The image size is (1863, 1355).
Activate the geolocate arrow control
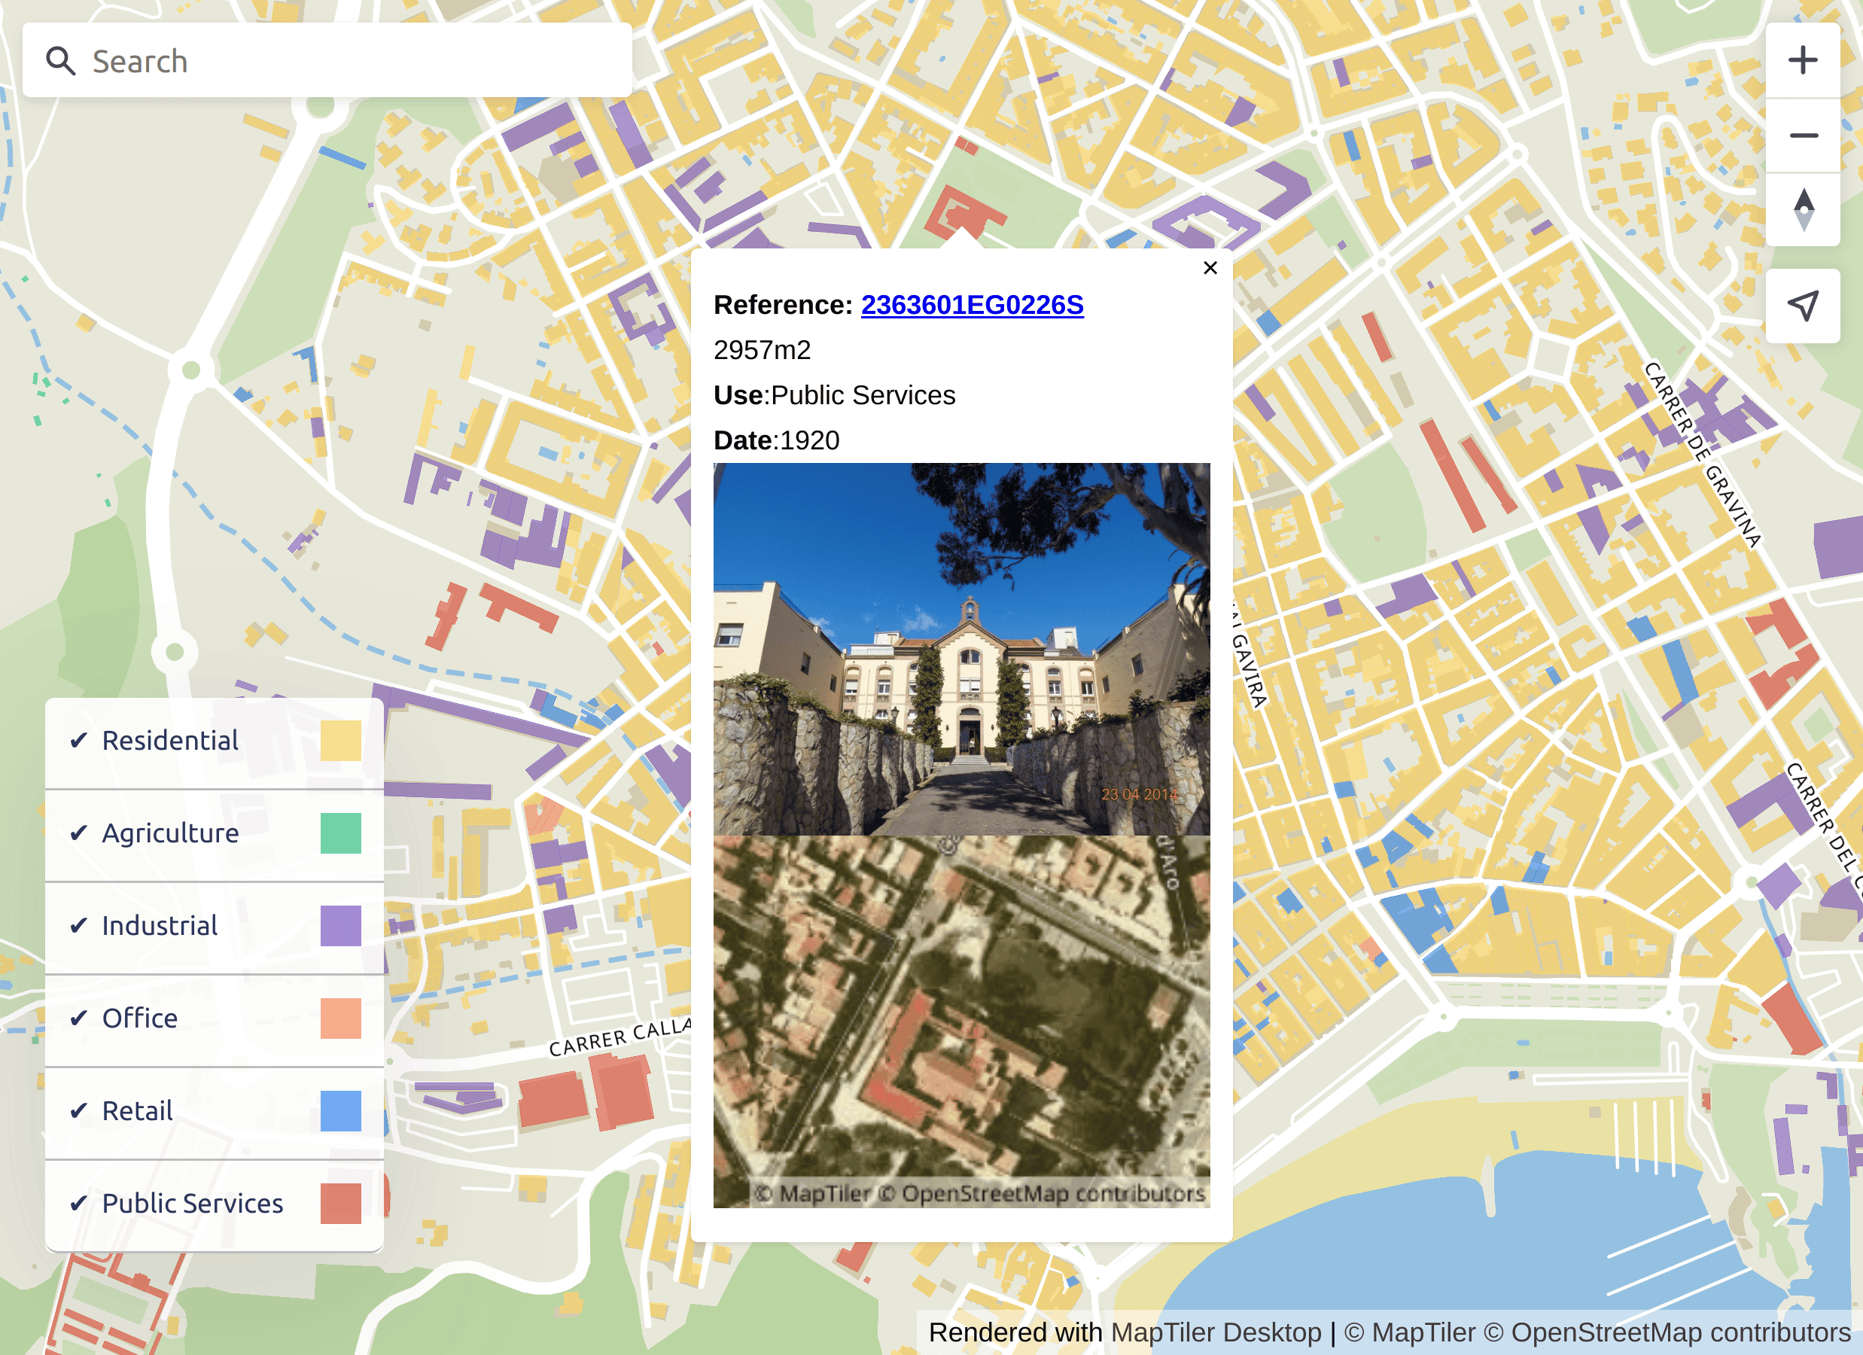tap(1804, 305)
